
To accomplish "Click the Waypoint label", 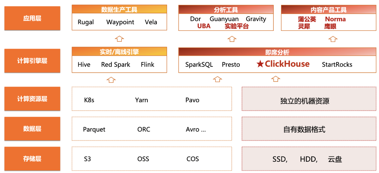I will (x=120, y=22).
